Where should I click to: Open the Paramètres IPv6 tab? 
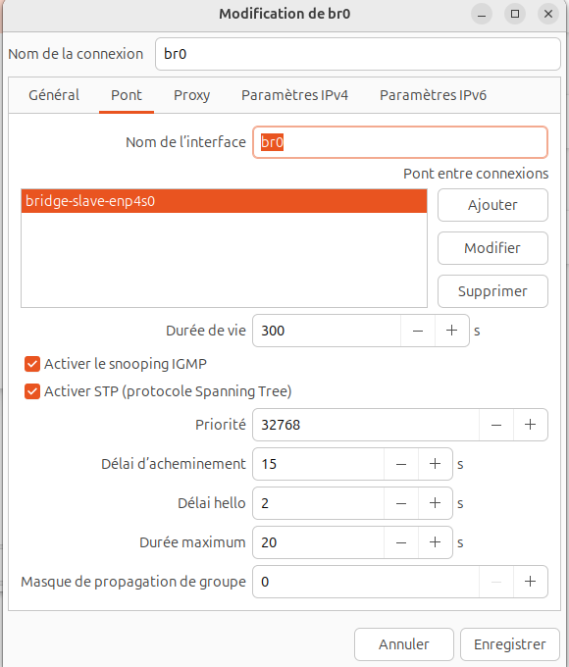tap(433, 95)
